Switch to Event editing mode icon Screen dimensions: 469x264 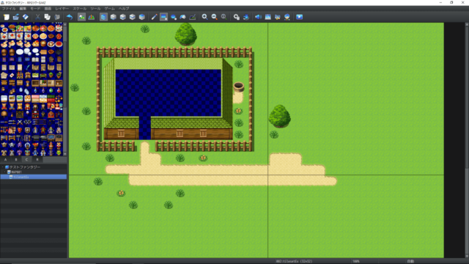[91, 17]
